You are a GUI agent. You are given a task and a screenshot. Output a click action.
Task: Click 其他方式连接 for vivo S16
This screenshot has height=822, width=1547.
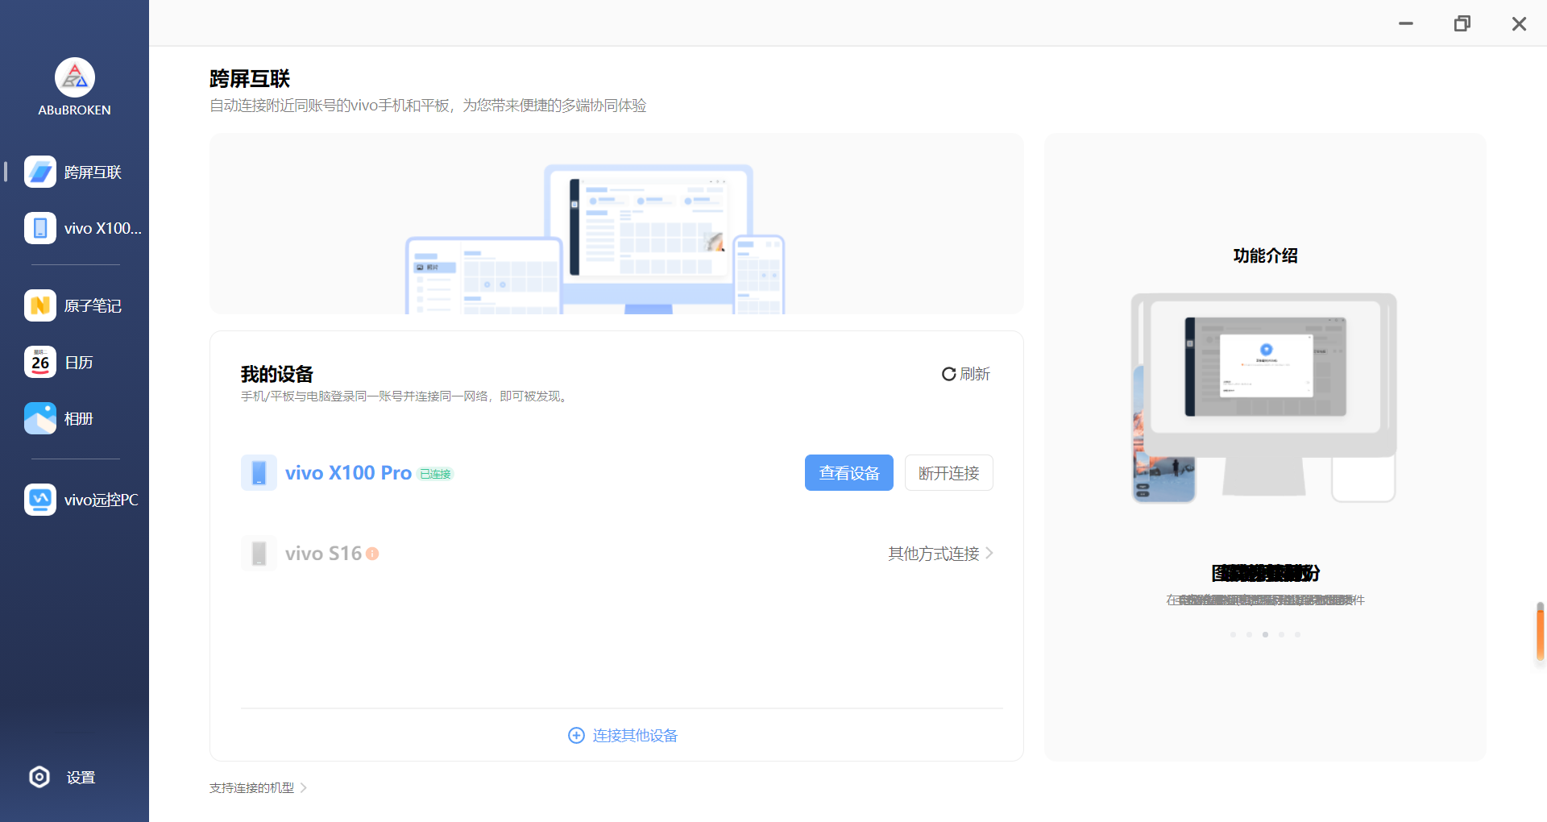click(934, 554)
